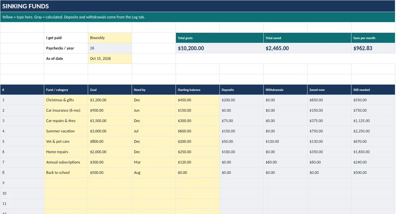Click the SINKING FUNDS title cell
Screen dimensions: 402x214
point(198,6)
